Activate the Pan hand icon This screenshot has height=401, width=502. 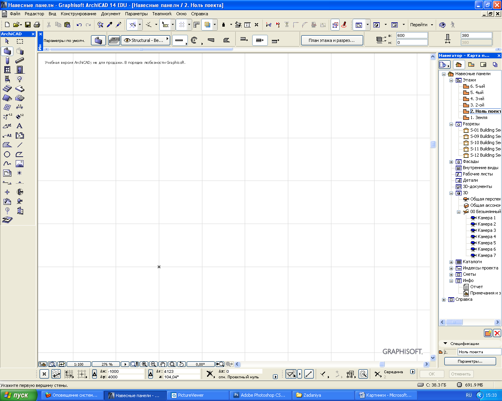tap(163, 364)
